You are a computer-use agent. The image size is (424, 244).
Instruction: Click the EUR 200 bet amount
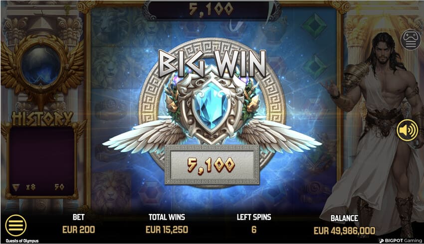tap(79, 230)
